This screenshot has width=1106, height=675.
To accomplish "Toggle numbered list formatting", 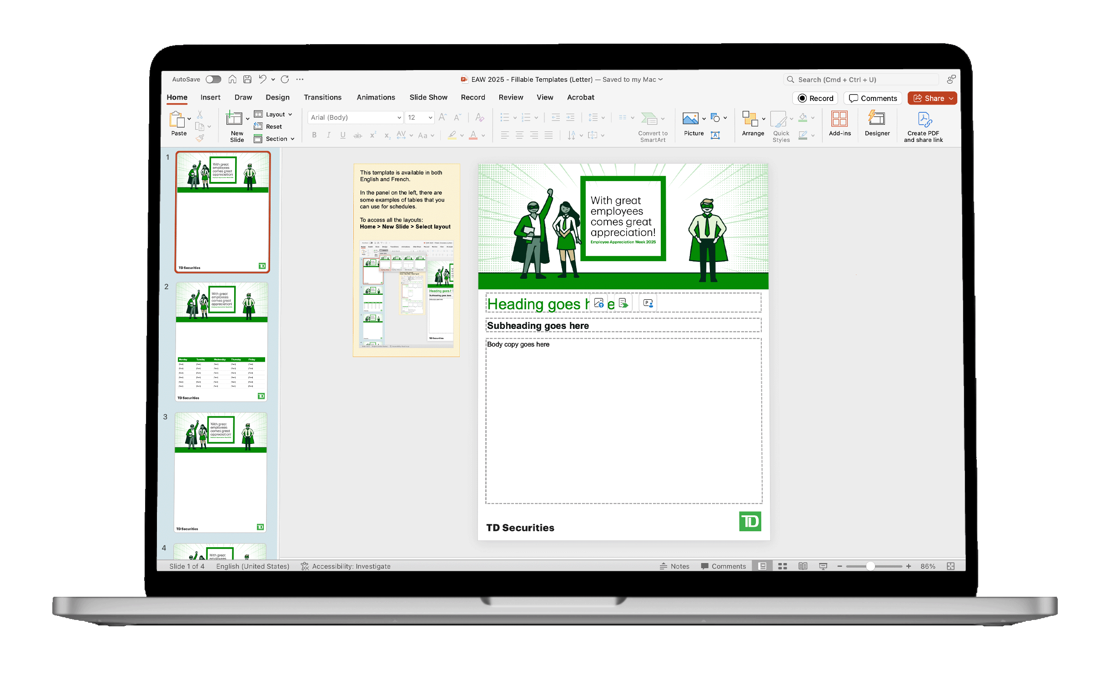I will (x=527, y=117).
